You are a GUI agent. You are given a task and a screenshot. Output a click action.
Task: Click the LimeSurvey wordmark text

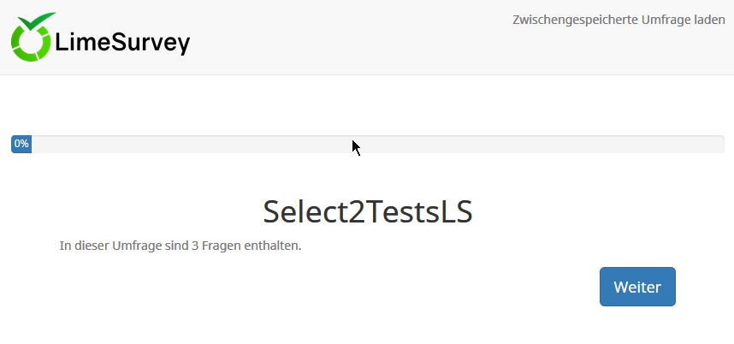122,43
